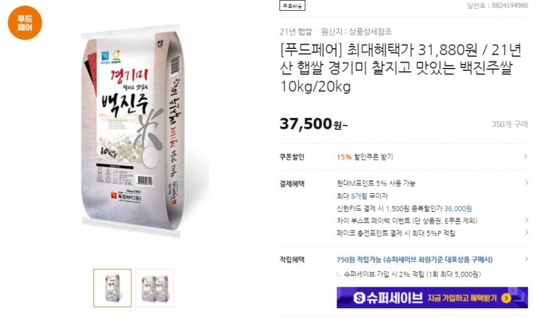Expand the 현대M포인트 payment benefit chevron

526,183
